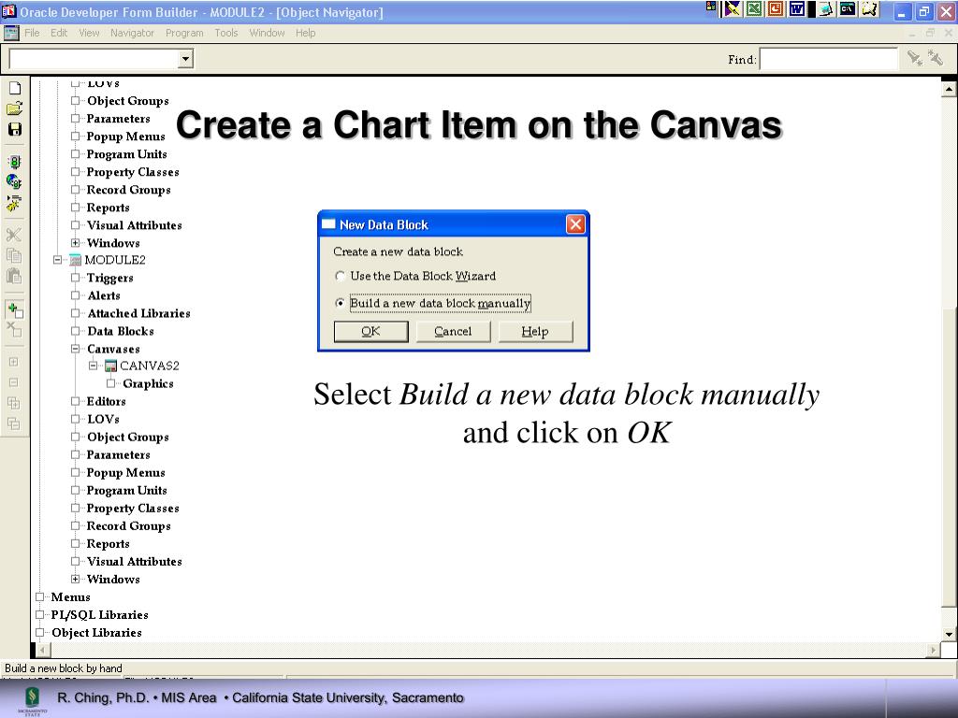Click the vertical scrollbar up arrow
Image resolution: width=958 pixels, height=718 pixels.
(x=949, y=90)
